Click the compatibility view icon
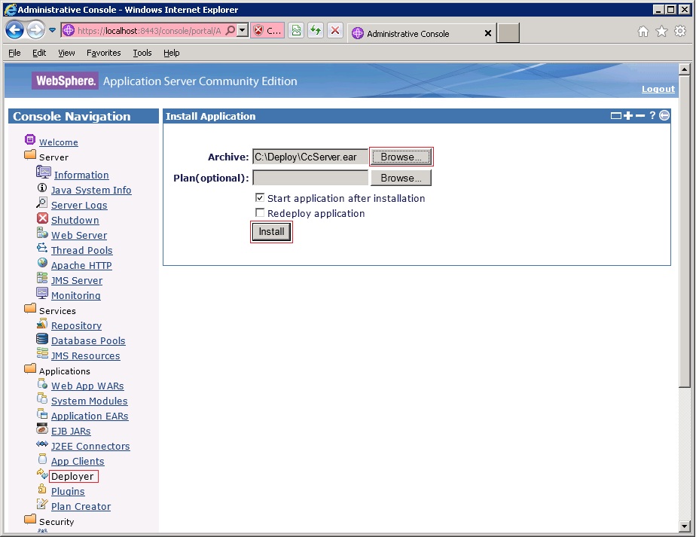The width and height of the screenshot is (696, 537). tap(296, 31)
